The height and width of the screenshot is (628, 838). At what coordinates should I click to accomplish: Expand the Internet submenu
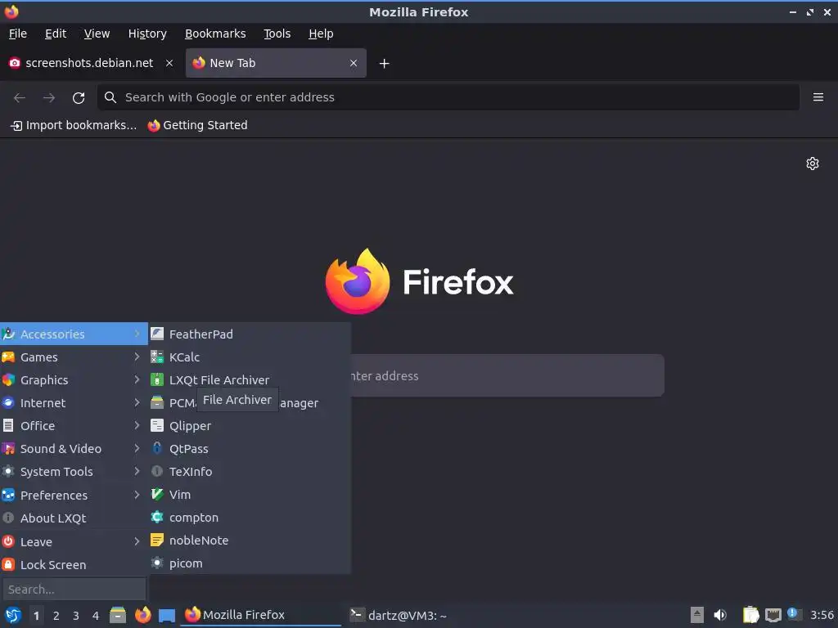(74, 402)
